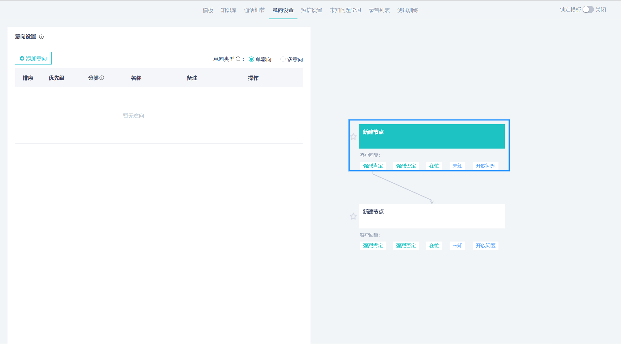Click 强烈否定 tag in the lower node
621x344 pixels.
(406, 245)
